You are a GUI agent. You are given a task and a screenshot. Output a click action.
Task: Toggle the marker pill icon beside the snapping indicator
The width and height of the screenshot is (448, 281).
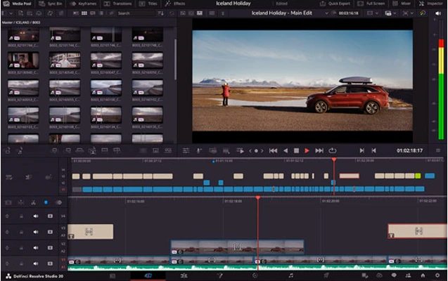58,202
